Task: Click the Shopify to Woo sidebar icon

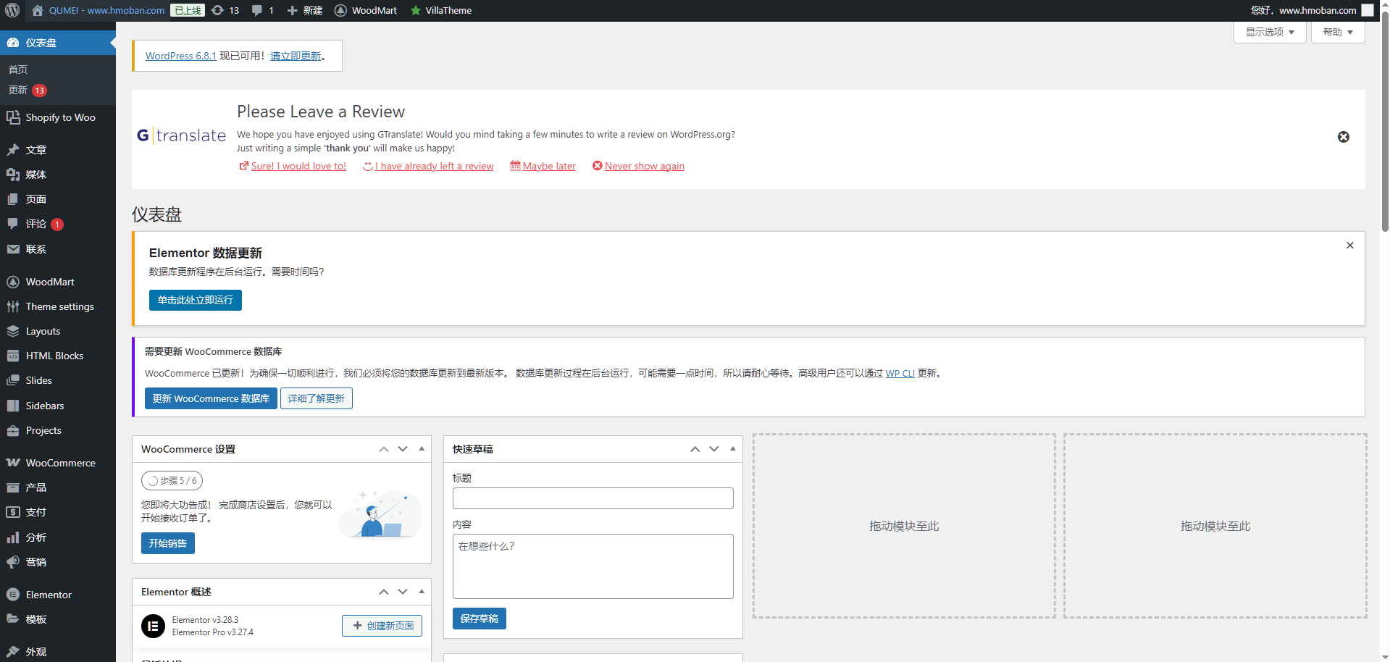Action: (13, 117)
